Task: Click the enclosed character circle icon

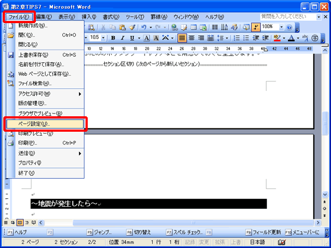Action: [x=315, y=38]
